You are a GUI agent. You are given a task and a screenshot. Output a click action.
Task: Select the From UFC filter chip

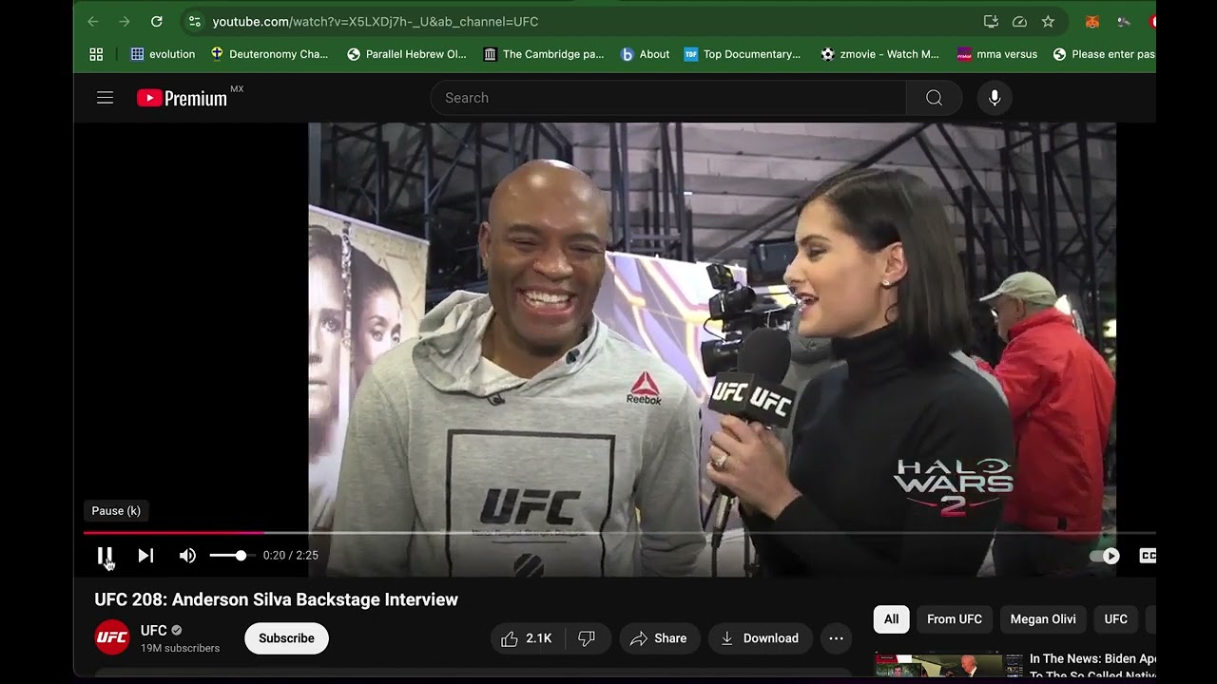[x=955, y=619]
